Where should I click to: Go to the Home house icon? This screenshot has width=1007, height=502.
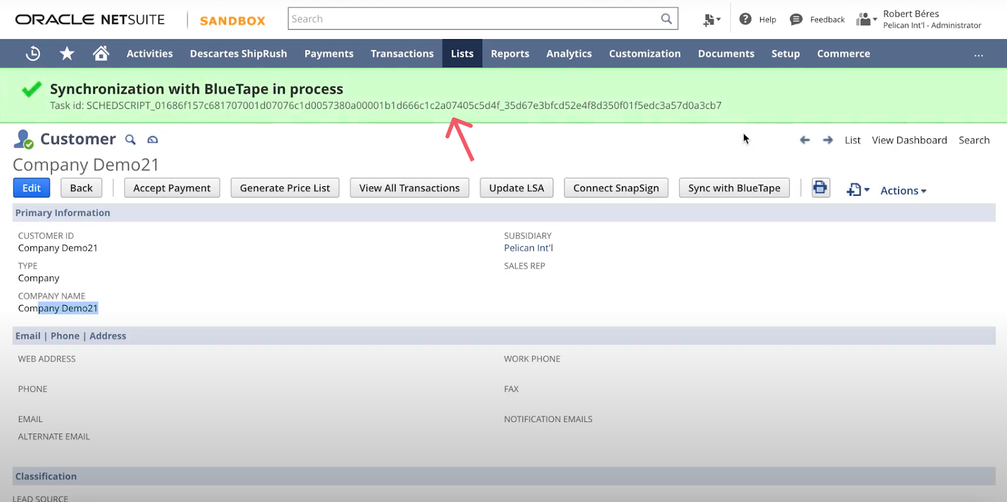pyautogui.click(x=101, y=53)
